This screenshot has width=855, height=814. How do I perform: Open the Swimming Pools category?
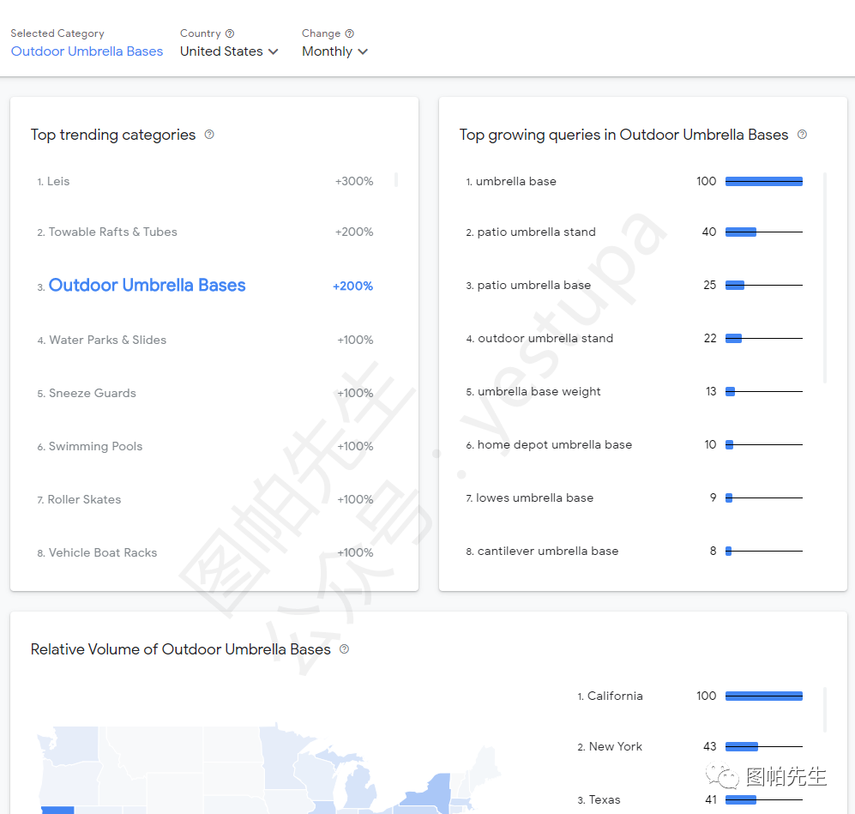[95, 447]
